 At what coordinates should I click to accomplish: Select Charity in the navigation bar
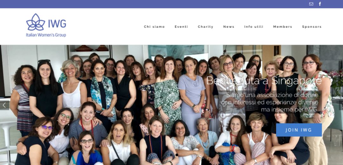[205, 27]
